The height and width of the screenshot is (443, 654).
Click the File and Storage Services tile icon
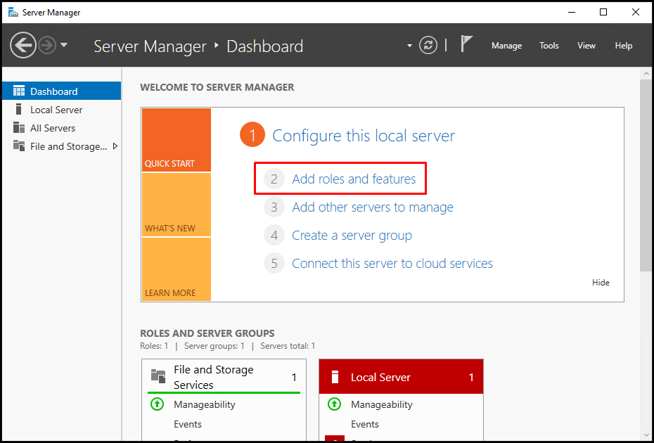(158, 376)
